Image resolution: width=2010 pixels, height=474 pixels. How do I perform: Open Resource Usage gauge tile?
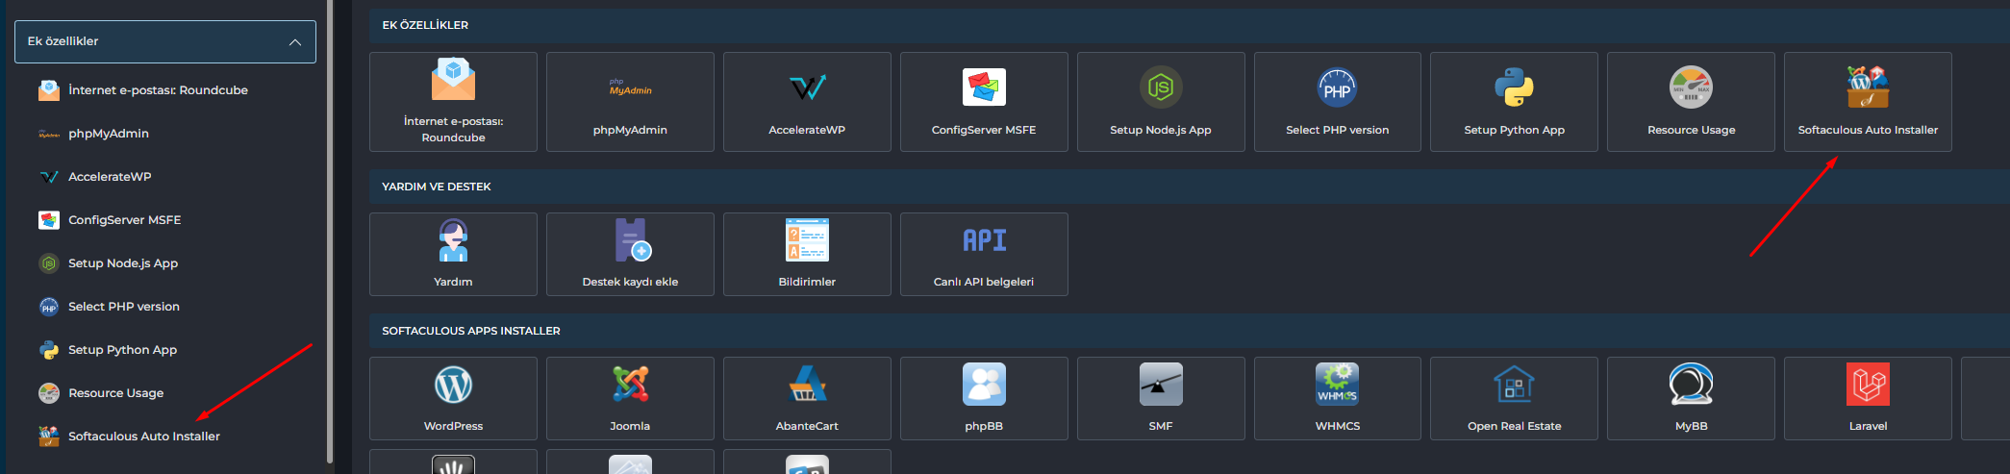pyautogui.click(x=1691, y=102)
